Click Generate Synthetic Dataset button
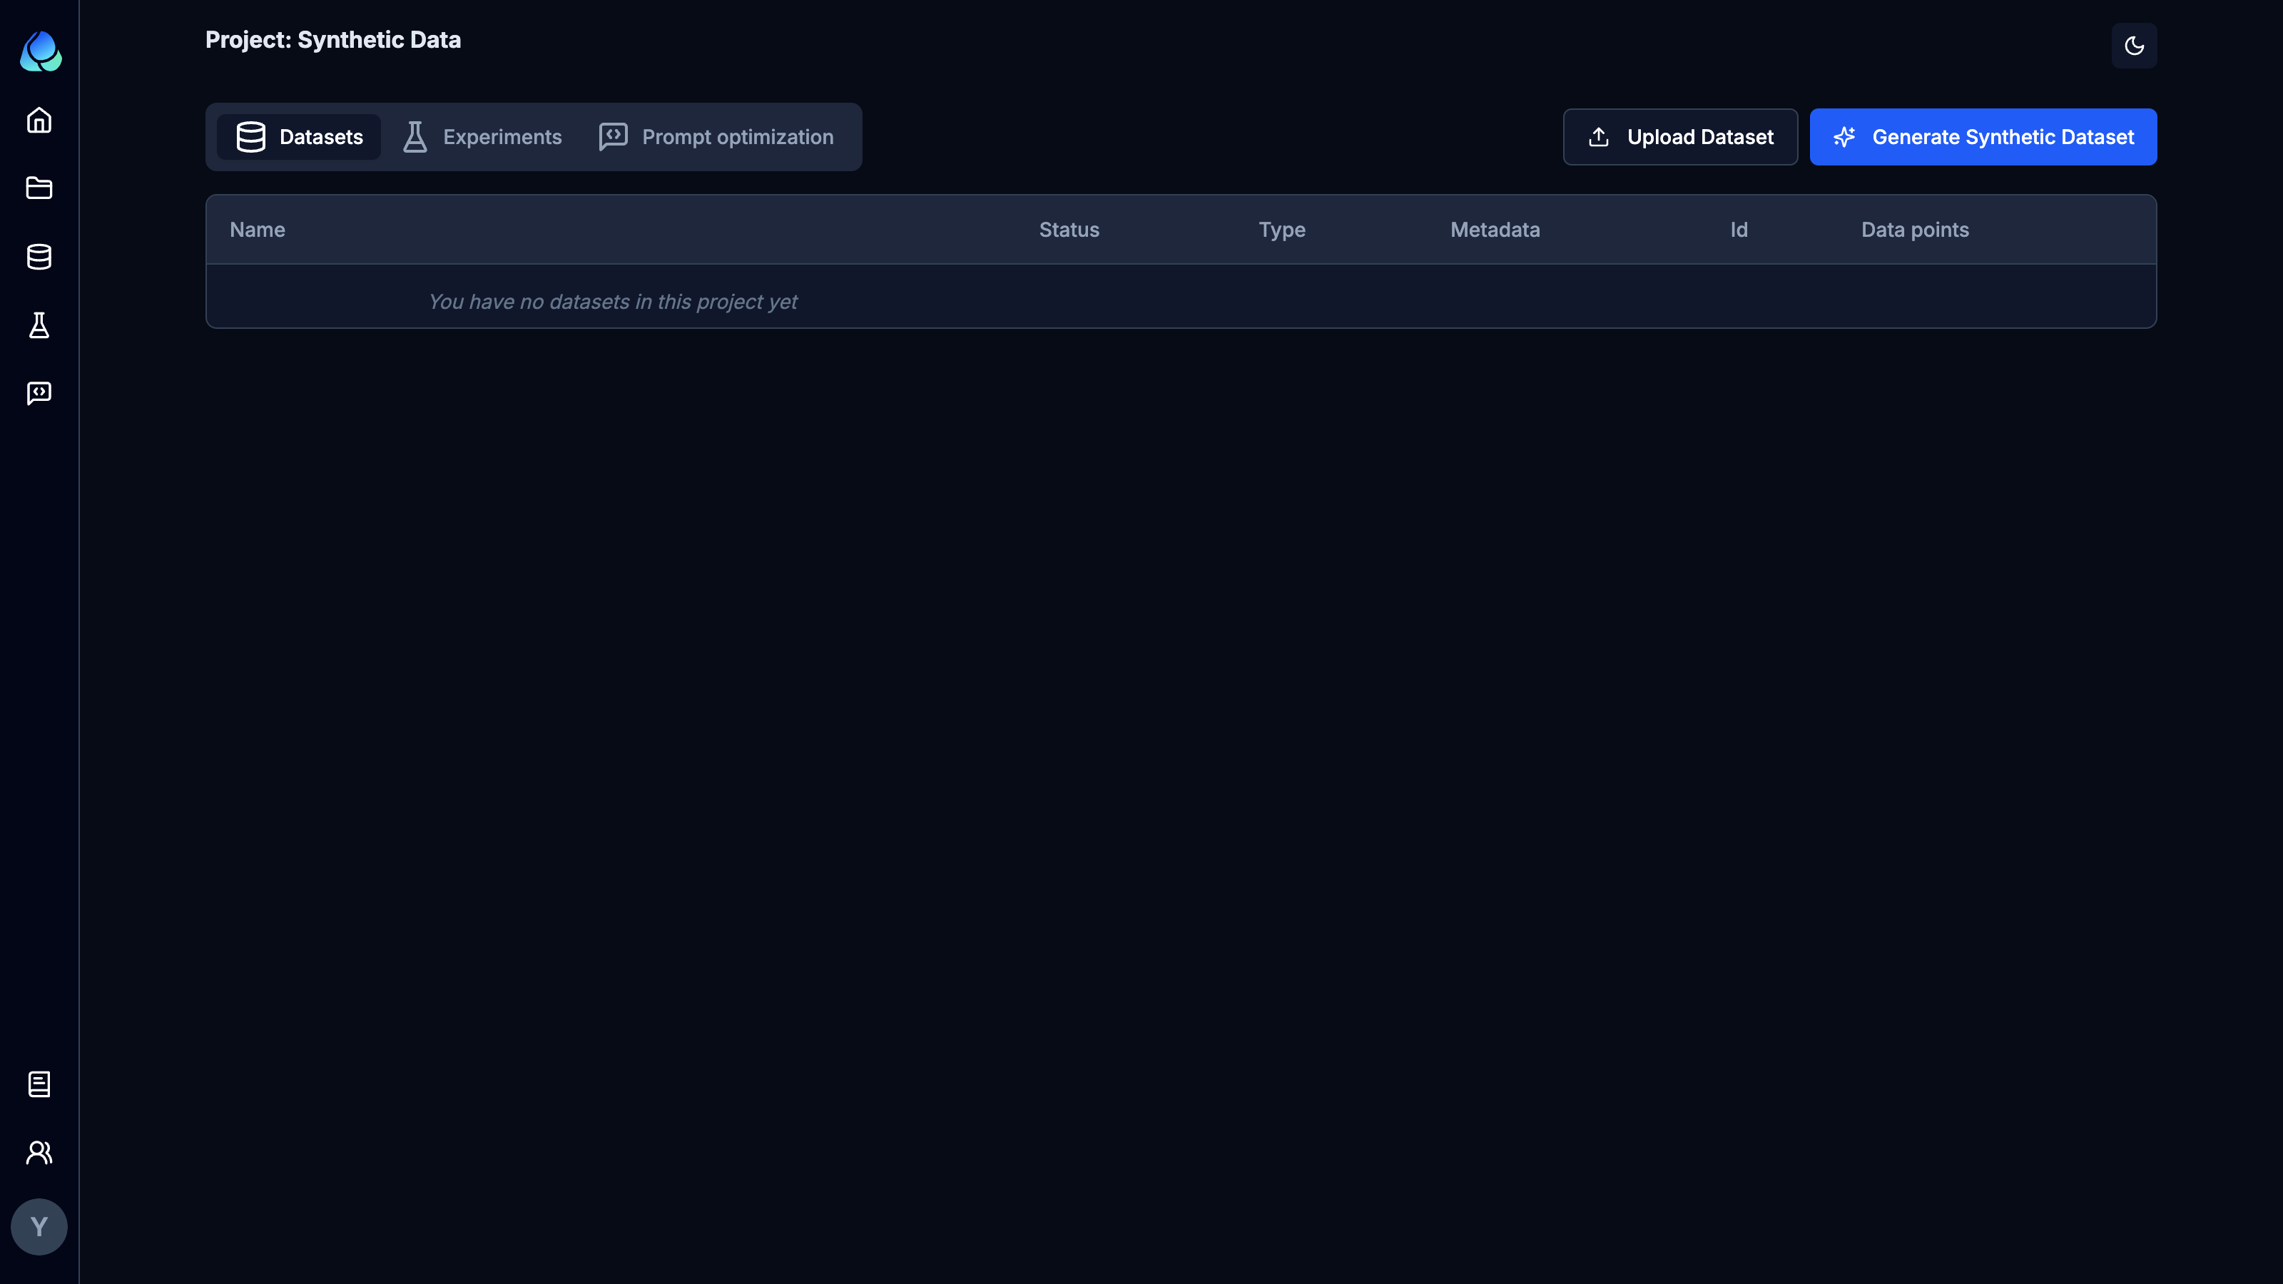Viewport: 2283px width, 1284px height. [x=1983, y=136]
